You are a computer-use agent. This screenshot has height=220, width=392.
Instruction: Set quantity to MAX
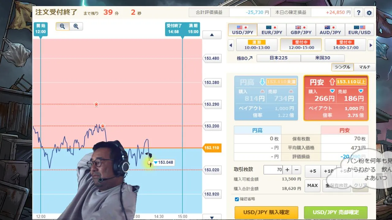(x=312, y=185)
